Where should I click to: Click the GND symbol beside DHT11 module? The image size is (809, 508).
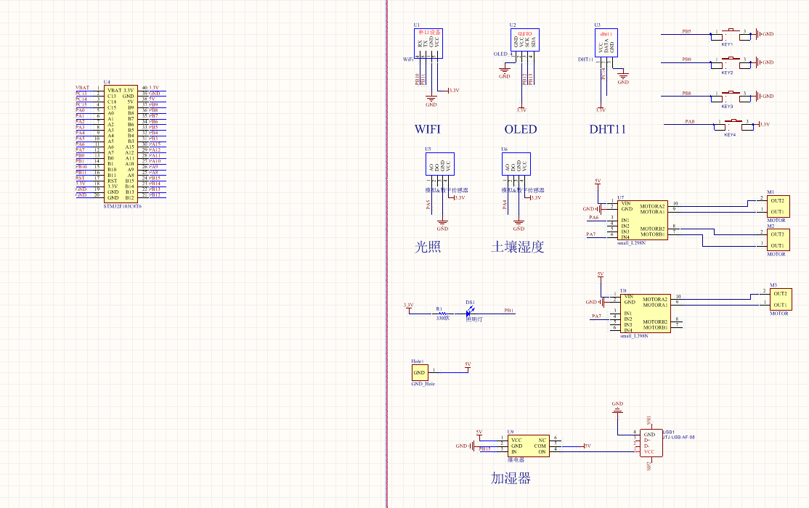coord(623,76)
